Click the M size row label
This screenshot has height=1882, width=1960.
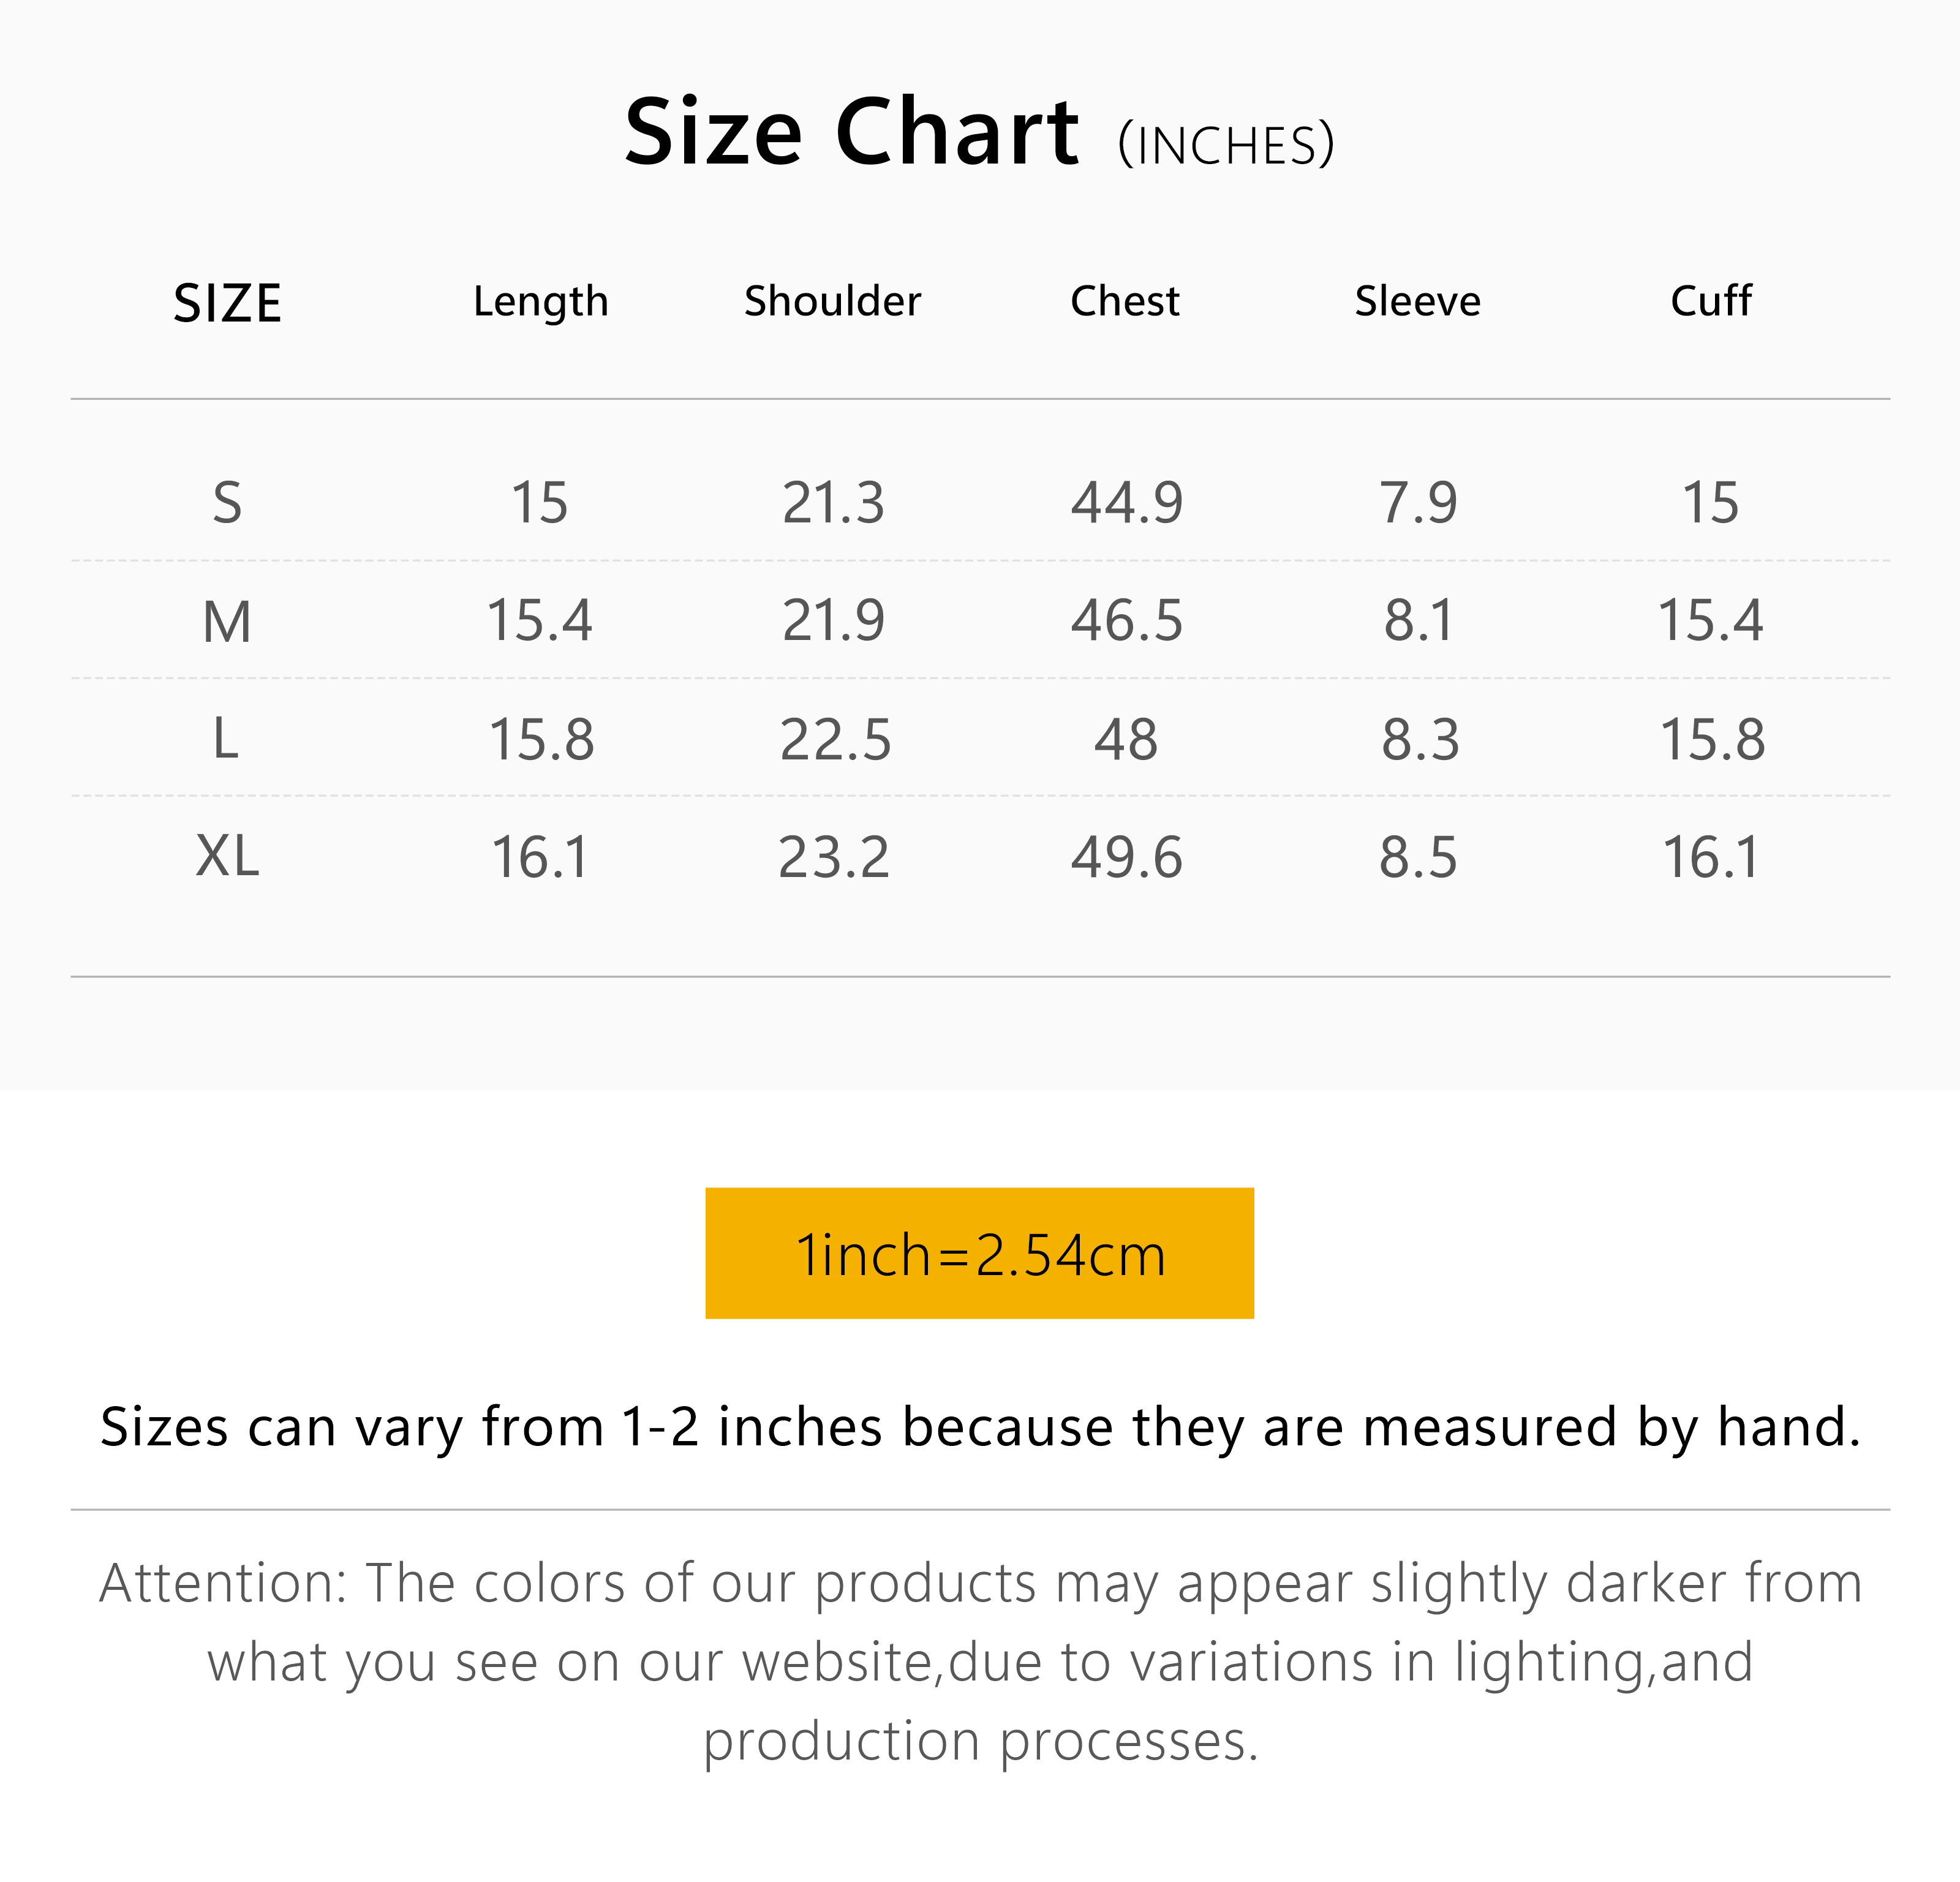click(x=227, y=621)
